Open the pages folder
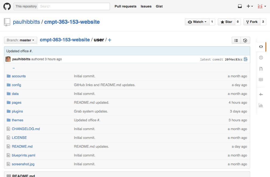 (17, 103)
